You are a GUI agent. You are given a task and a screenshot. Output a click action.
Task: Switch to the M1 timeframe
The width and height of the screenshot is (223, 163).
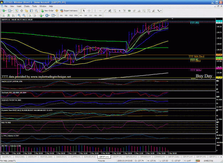[61, 15]
